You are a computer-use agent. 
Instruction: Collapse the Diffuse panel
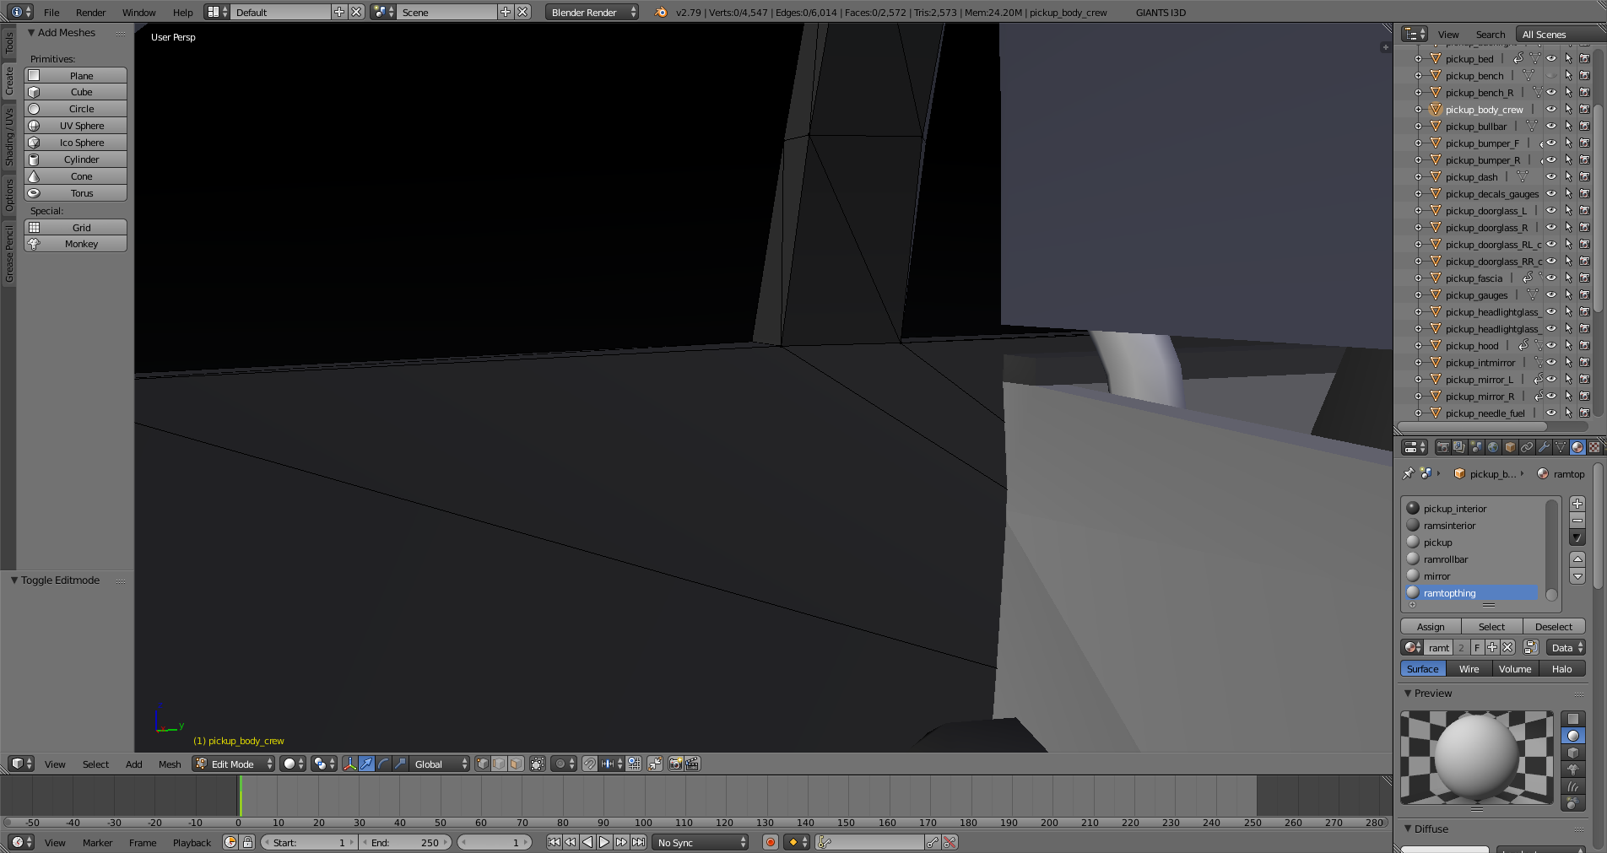point(1408,829)
